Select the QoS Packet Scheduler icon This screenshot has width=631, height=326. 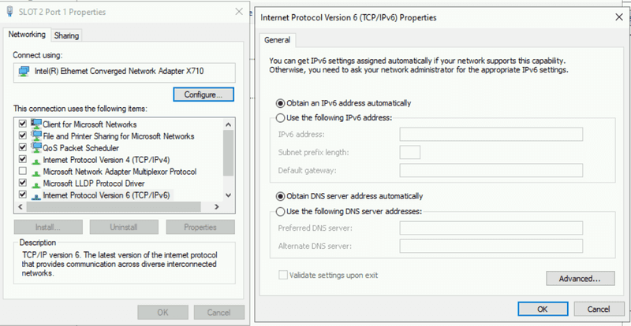coord(35,148)
